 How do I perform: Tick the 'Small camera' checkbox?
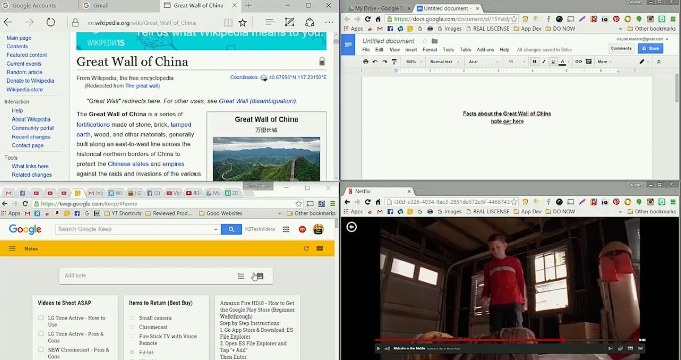[132, 318]
